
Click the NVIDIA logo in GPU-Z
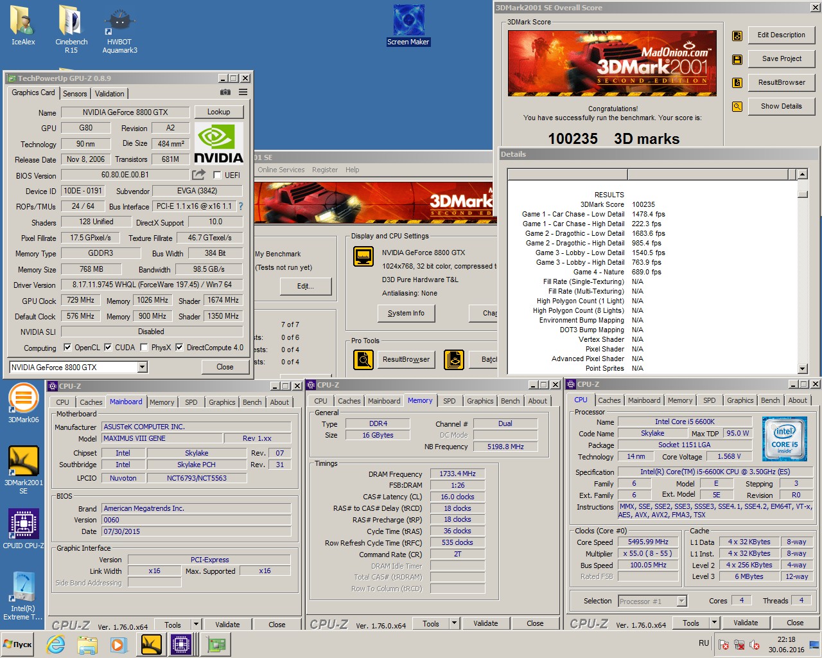point(218,143)
